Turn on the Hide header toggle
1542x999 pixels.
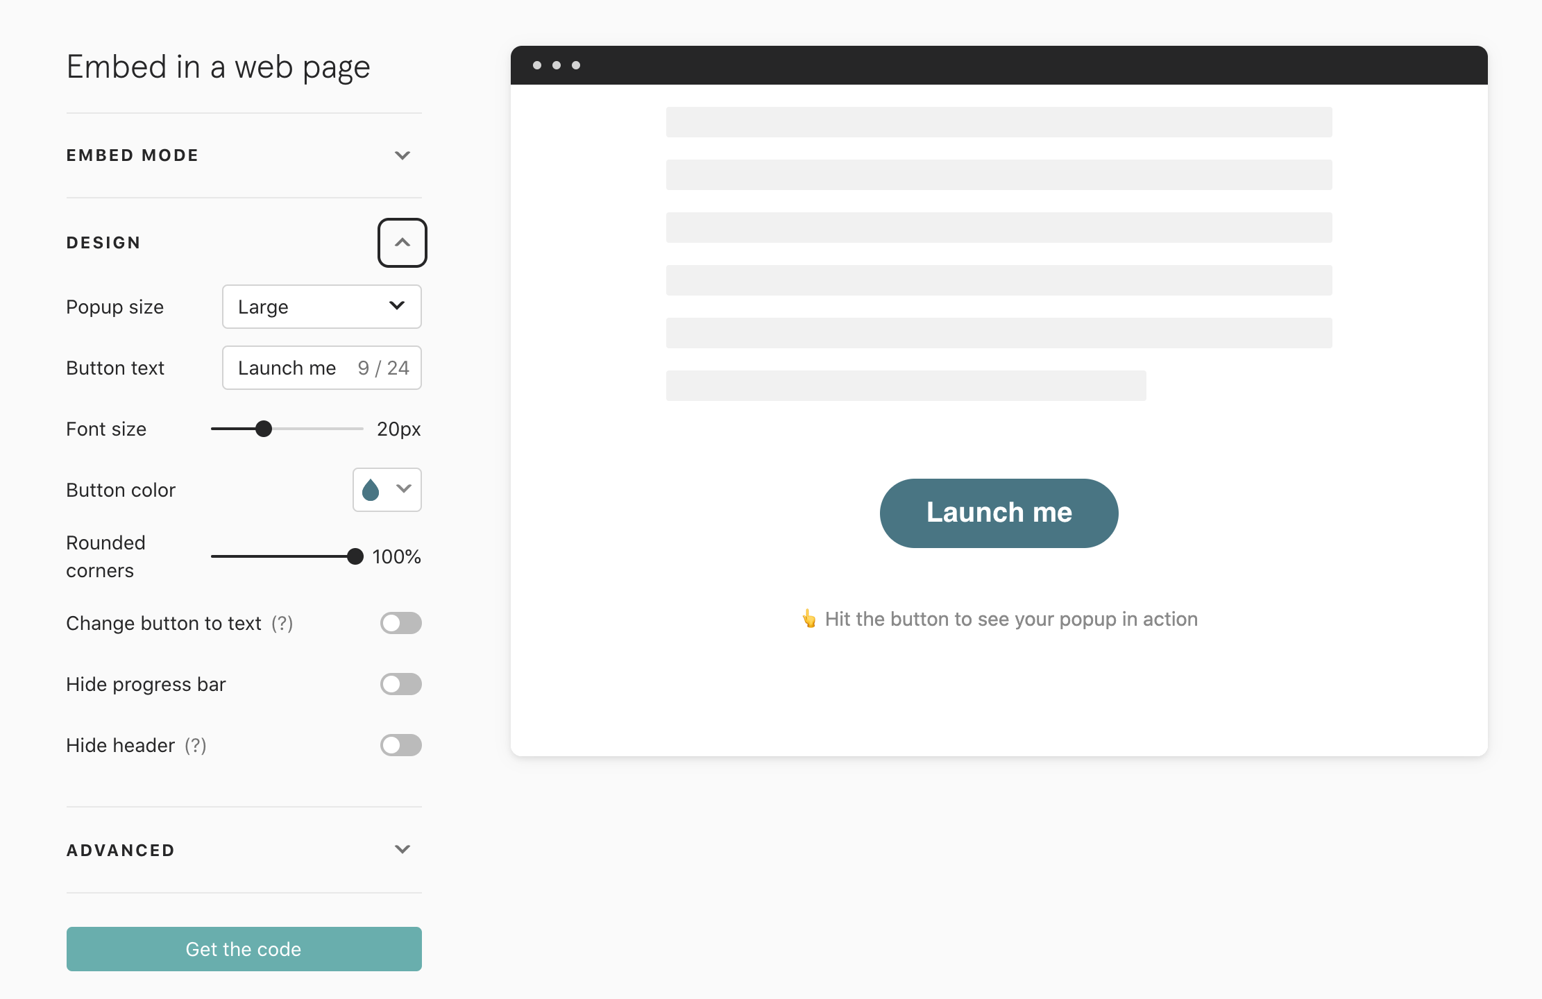(x=401, y=745)
